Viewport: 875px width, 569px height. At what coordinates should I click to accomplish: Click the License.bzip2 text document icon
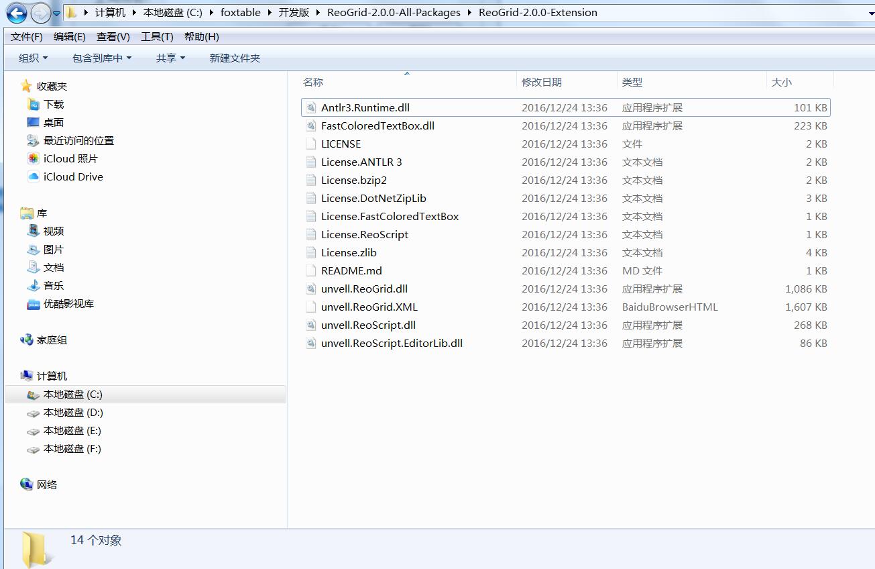point(310,180)
